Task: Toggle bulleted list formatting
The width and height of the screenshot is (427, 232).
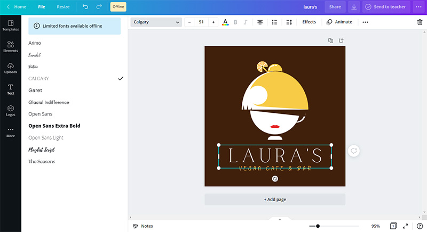Action: click(274, 22)
